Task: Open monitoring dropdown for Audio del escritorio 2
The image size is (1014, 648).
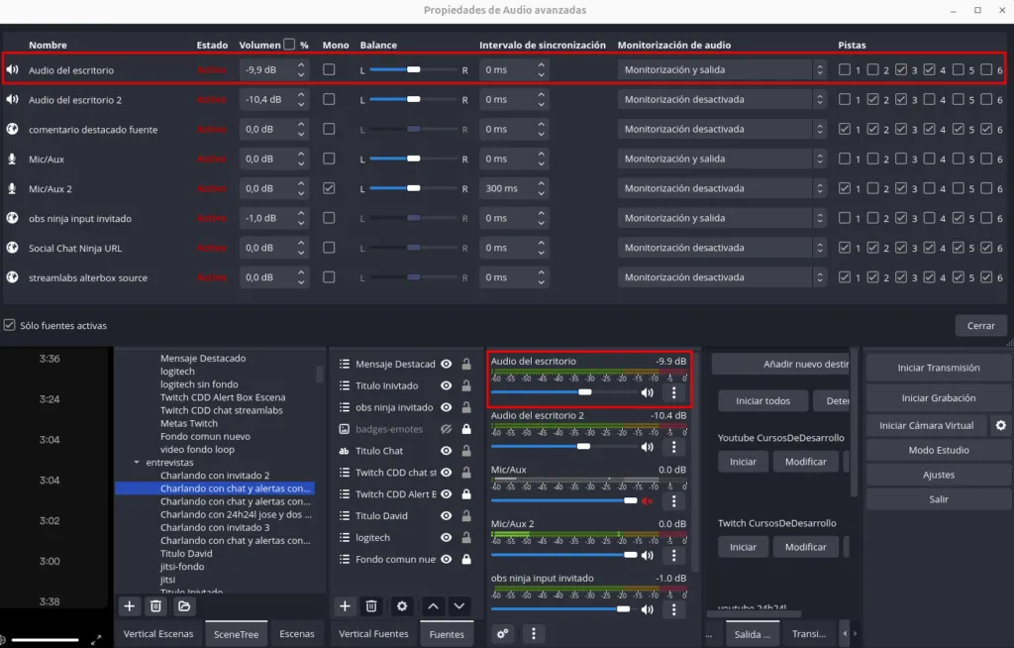Action: click(722, 99)
